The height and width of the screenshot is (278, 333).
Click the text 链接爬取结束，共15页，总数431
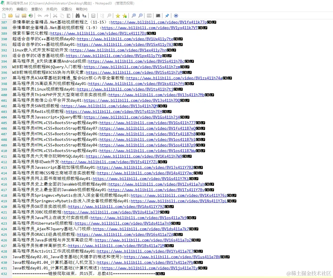coord(80,274)
